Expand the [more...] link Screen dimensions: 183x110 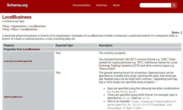pyautogui.click(x=177, y=32)
